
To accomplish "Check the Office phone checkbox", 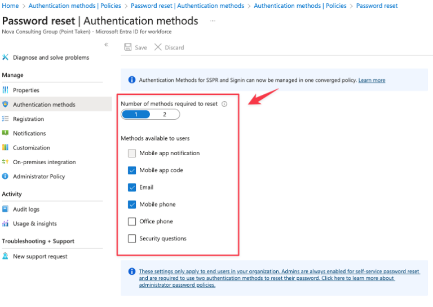I will (132, 221).
